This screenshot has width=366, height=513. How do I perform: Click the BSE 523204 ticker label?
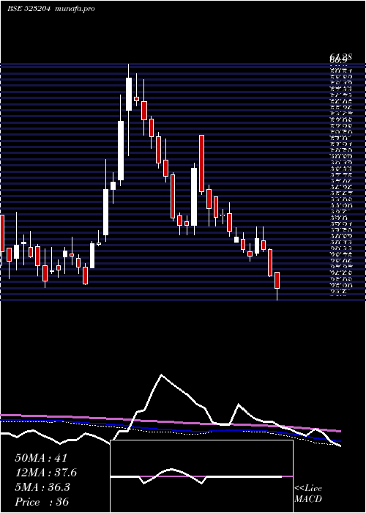(x=29, y=9)
